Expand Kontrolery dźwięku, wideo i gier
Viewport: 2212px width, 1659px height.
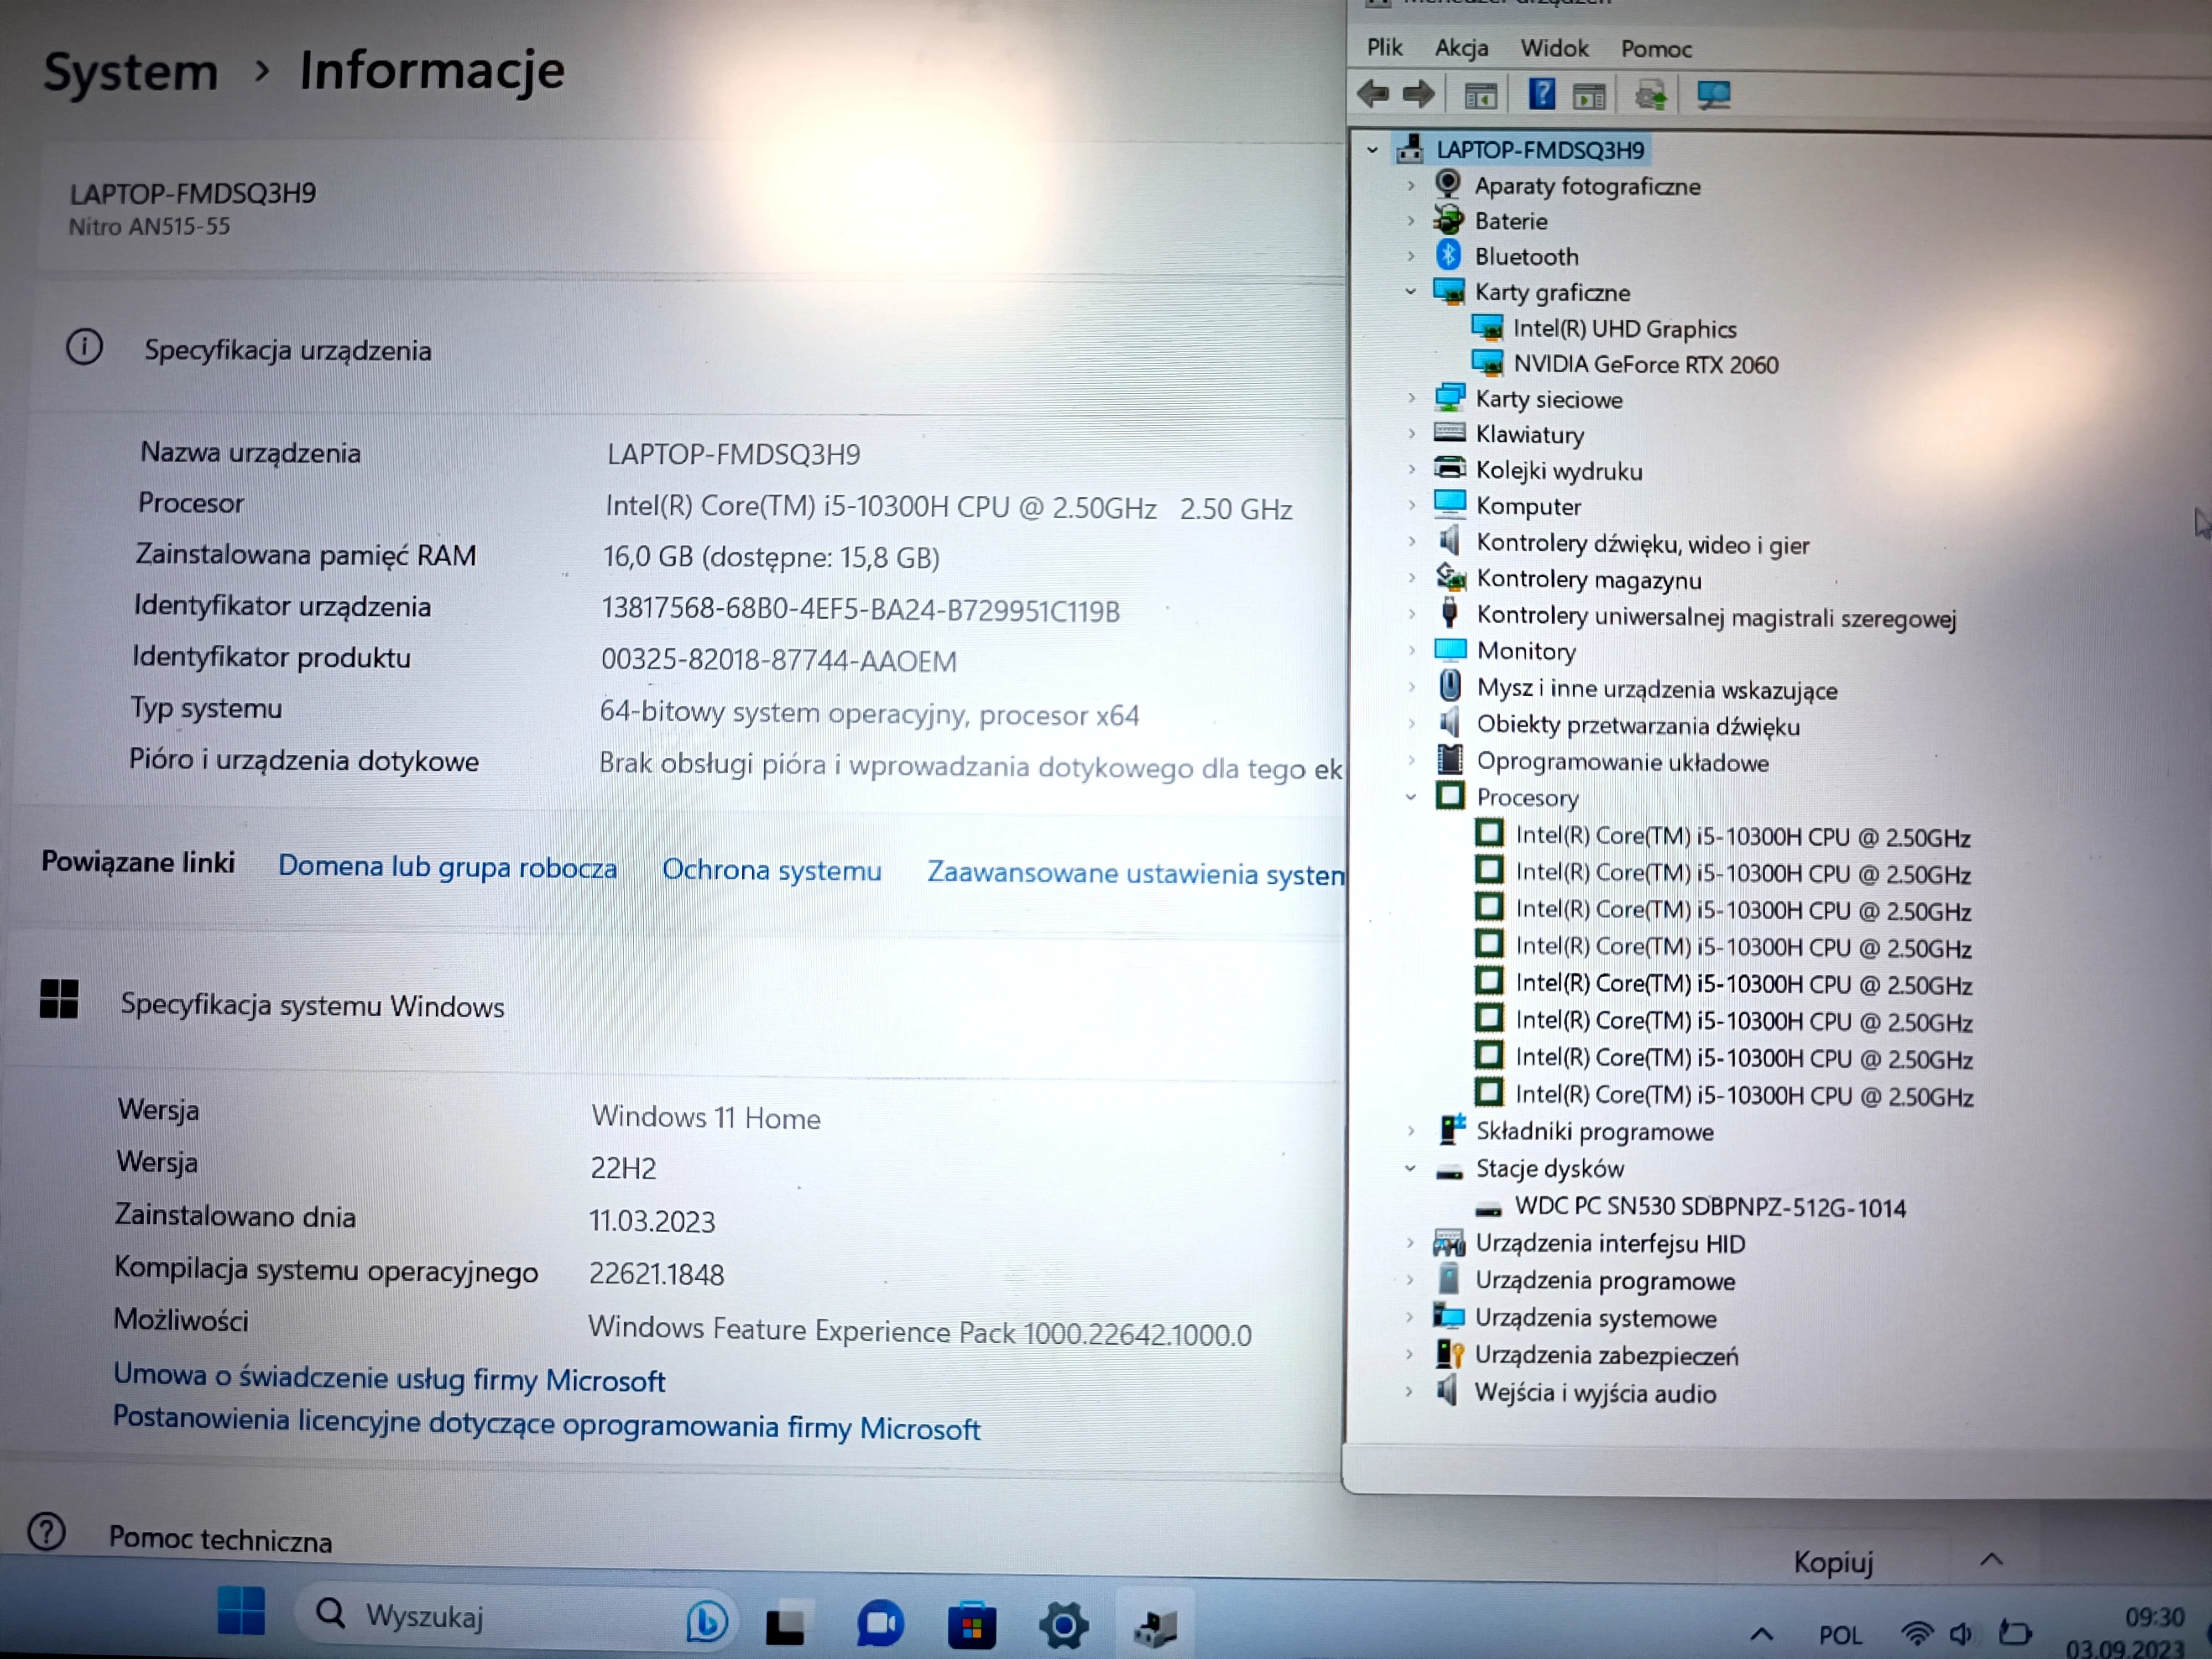point(1411,542)
